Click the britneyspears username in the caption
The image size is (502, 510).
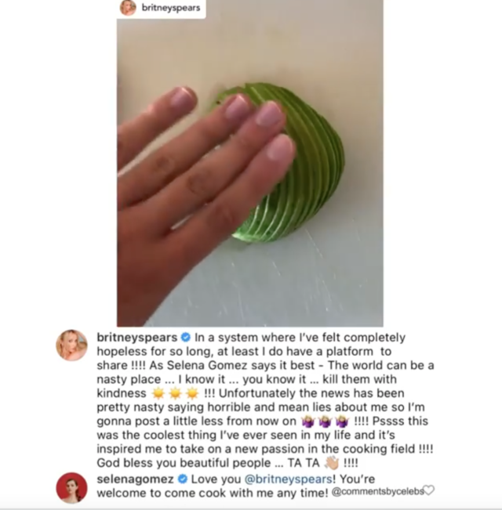(x=136, y=338)
